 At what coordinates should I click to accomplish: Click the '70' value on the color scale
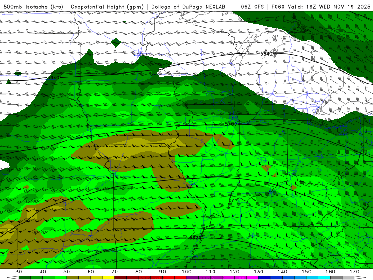(x=115, y=272)
